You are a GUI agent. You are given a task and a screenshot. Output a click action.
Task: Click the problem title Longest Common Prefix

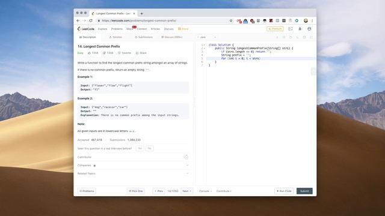coord(99,47)
